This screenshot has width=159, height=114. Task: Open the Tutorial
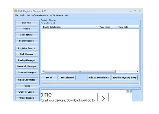point(27,86)
